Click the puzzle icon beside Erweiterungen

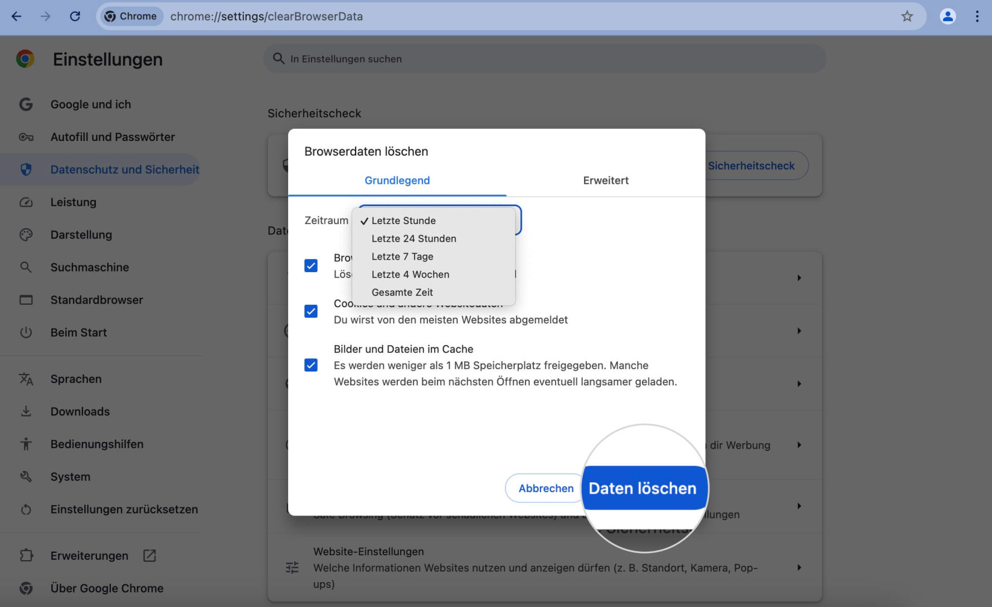point(26,555)
